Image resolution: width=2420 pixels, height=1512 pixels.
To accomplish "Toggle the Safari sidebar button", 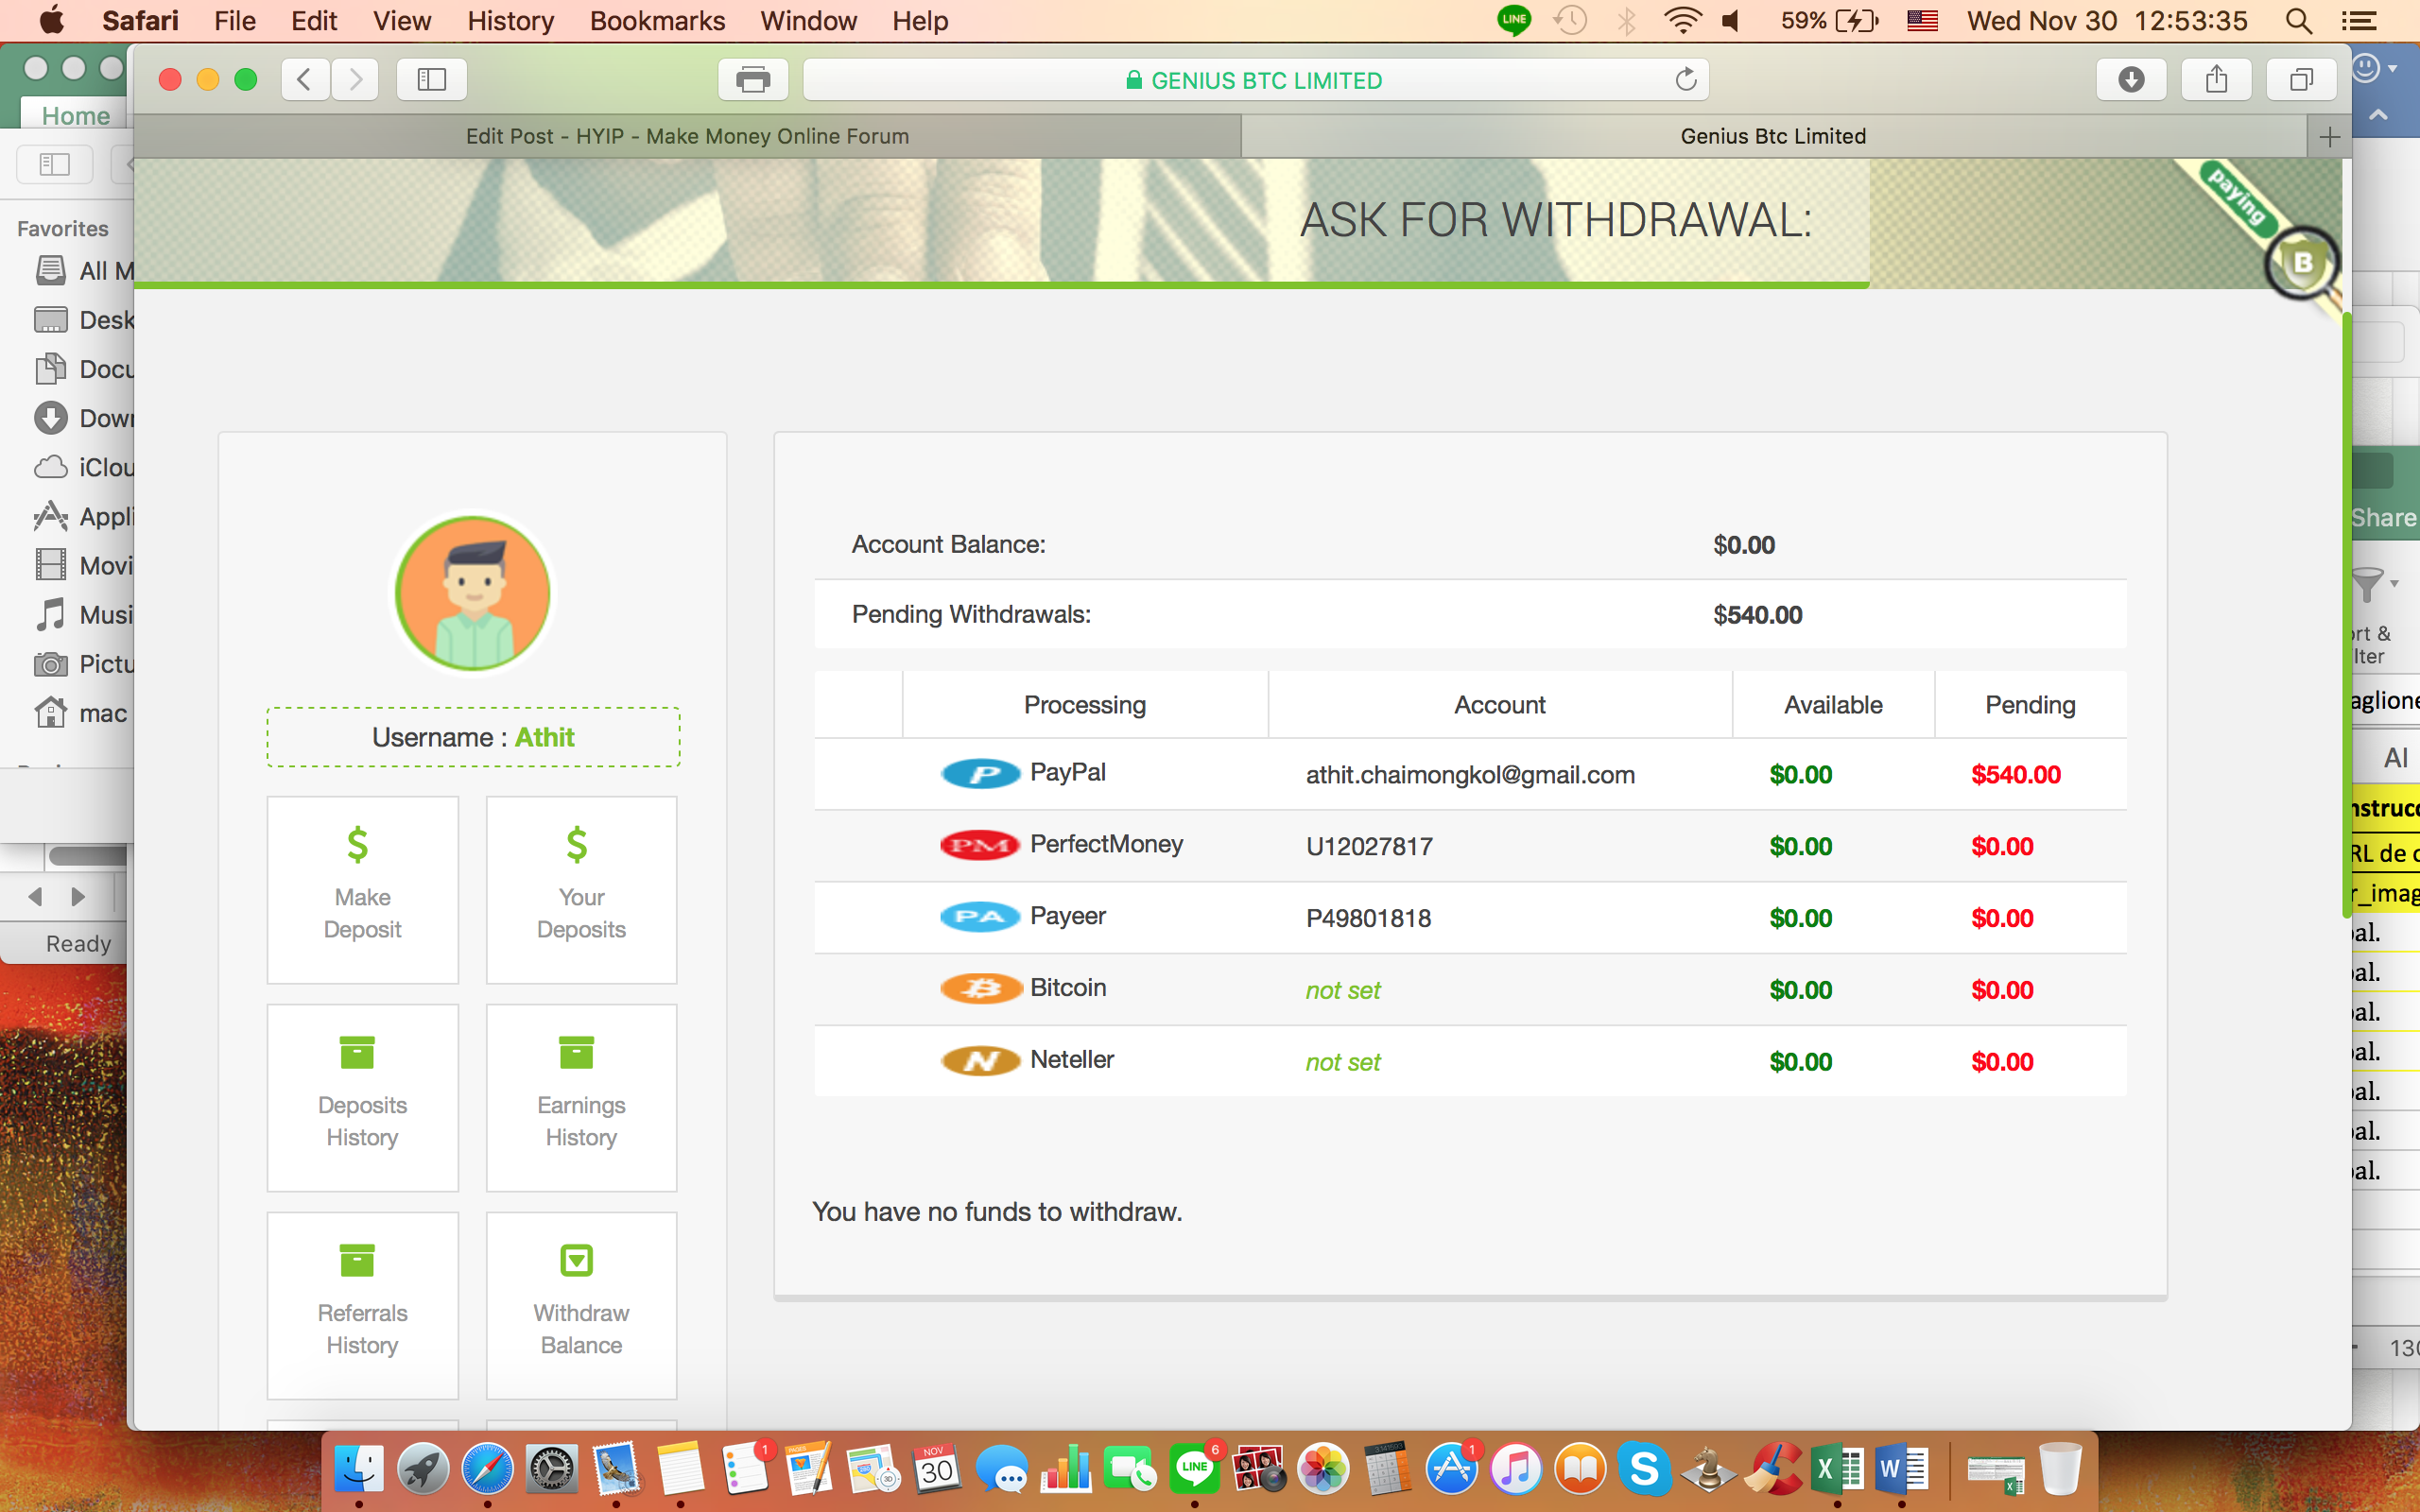I will coord(431,80).
